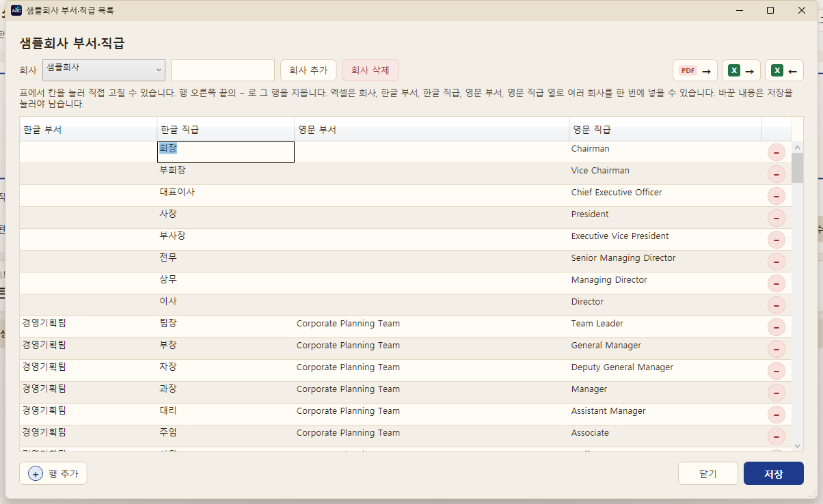The image size is (823, 504).
Task: Remove the Associate row
Action: click(x=777, y=436)
